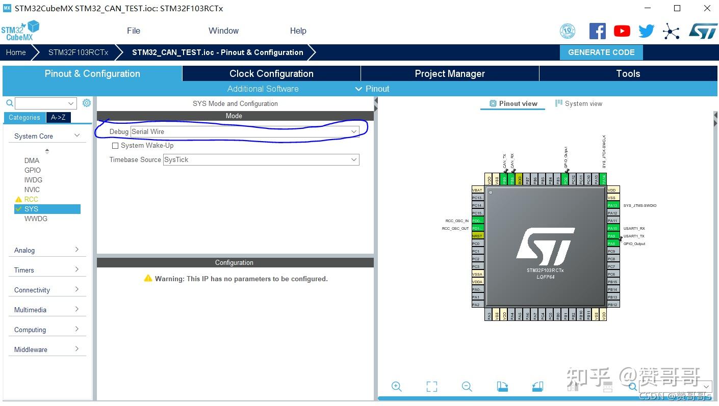Zoom in on the pinout view

coord(397,386)
